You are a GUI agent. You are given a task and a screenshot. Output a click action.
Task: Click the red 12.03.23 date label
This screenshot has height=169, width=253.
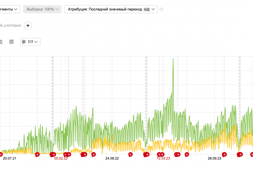[x=163, y=158]
